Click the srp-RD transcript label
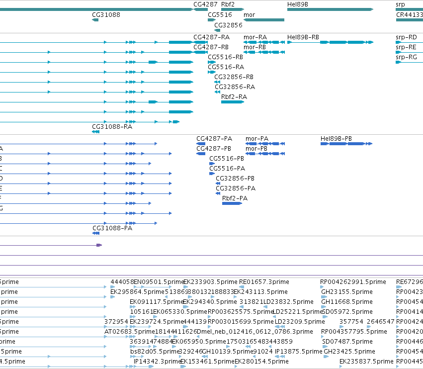The image size is (423, 369). point(406,37)
